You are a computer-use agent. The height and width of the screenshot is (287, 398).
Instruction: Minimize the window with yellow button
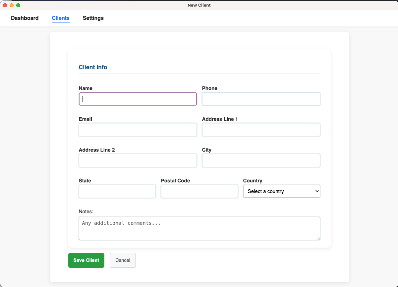pos(12,5)
